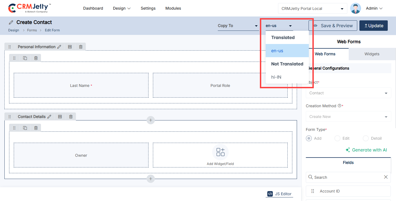The image size is (396, 201).
Task: Click Add Widget/Field grid icon
Action: [220, 152]
